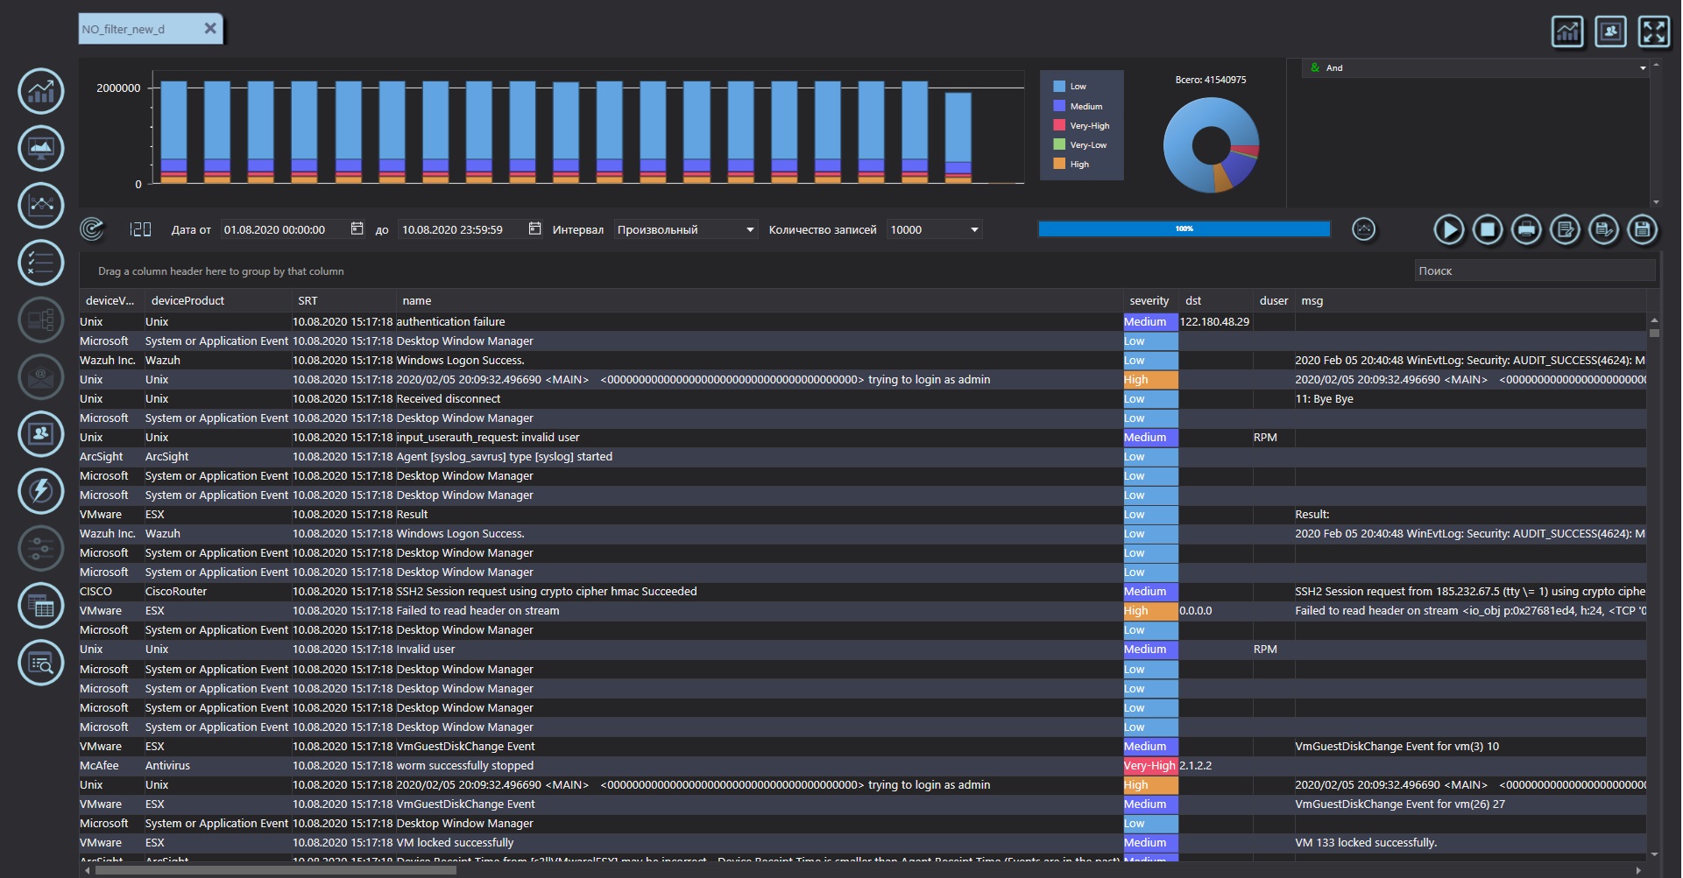Open the table search icon in sidebar
1683x878 pixels.
[41, 663]
